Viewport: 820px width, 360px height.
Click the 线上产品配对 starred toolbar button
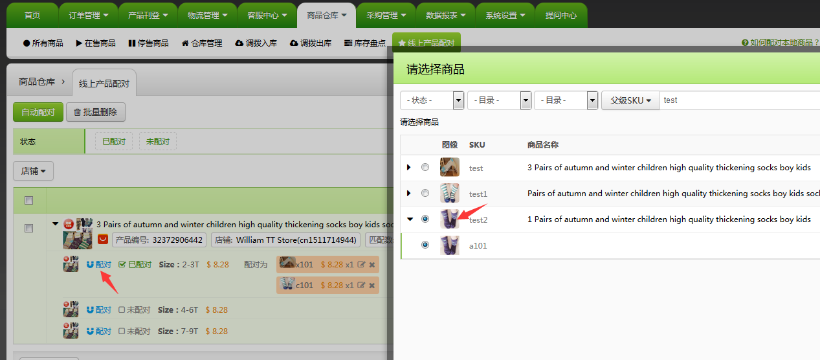coord(427,43)
